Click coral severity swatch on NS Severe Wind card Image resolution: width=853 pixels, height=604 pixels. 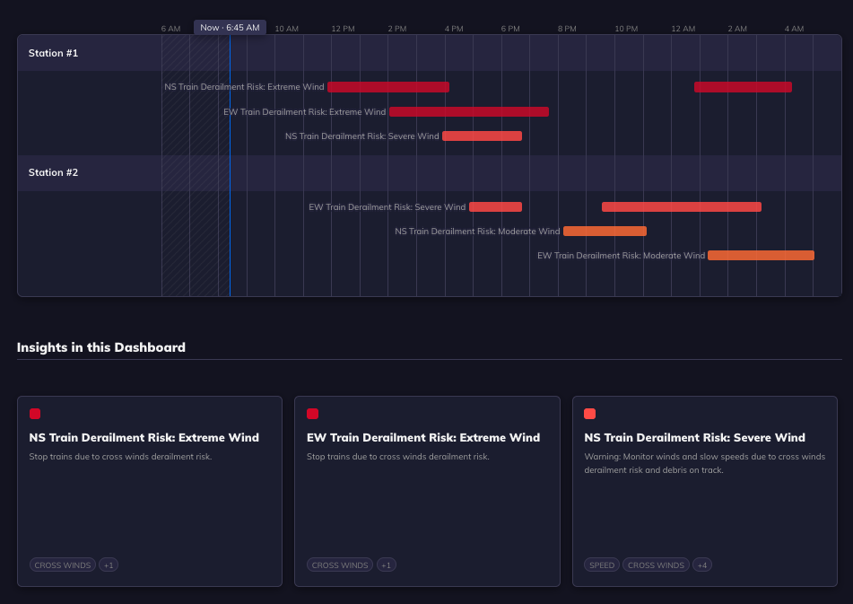(589, 414)
